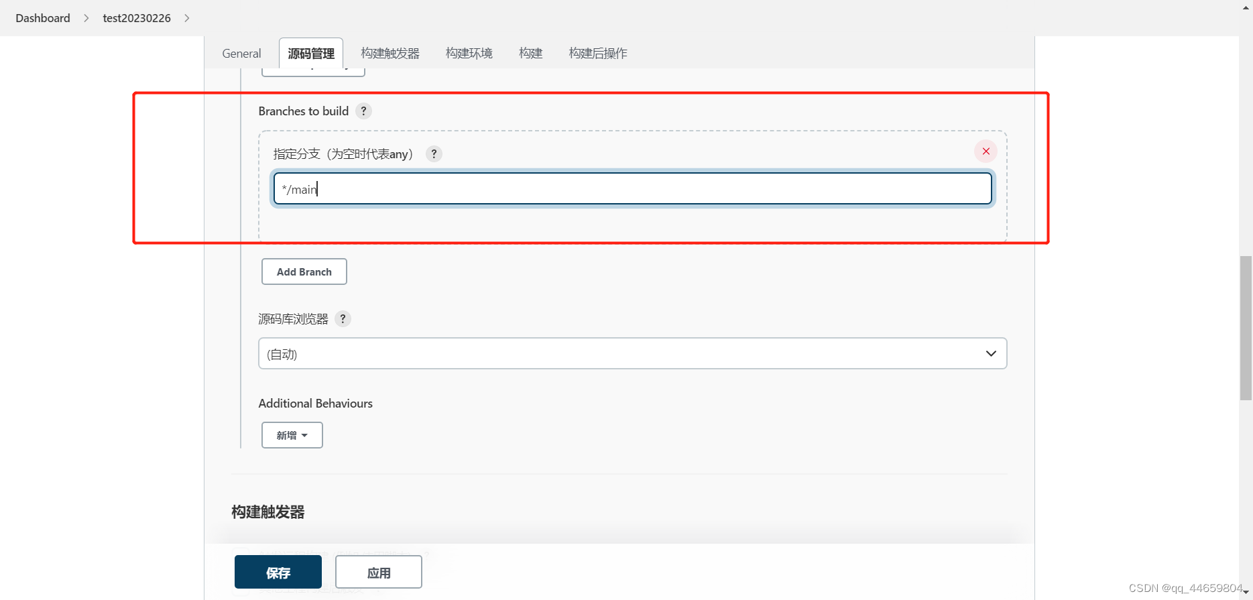Viewport: 1253px width, 600px height.
Task: Open the 新增 dropdown under Additional Behaviours
Action: pyautogui.click(x=292, y=435)
